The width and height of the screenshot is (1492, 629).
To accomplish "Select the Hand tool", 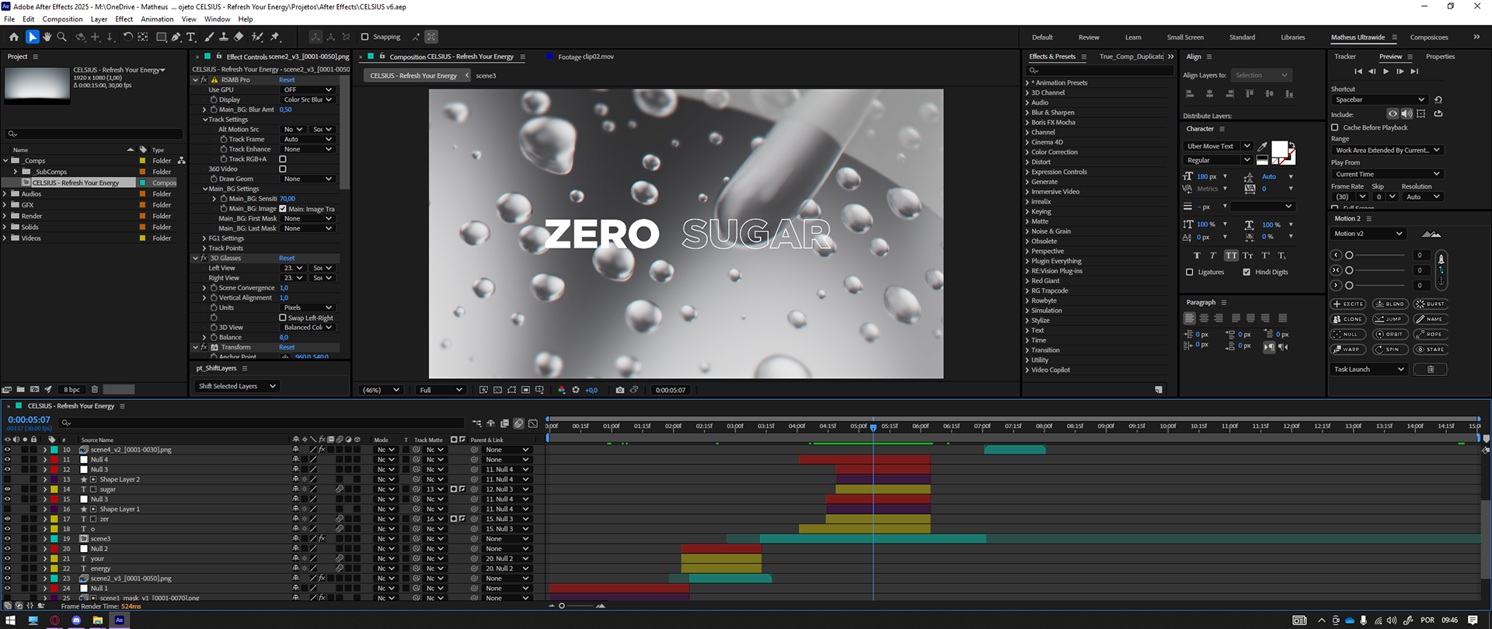I will point(47,36).
